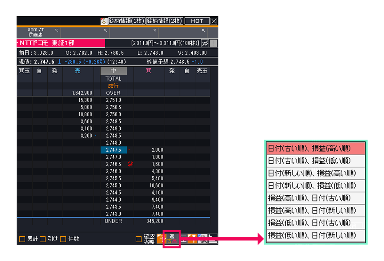This screenshot has width=384, height=261.
Task: Click price 2,749.0 in the board
Action: [113, 128]
